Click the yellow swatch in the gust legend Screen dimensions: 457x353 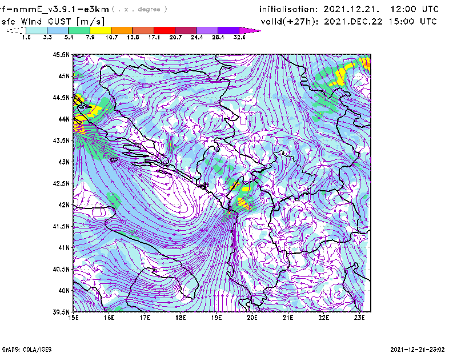tap(100, 30)
